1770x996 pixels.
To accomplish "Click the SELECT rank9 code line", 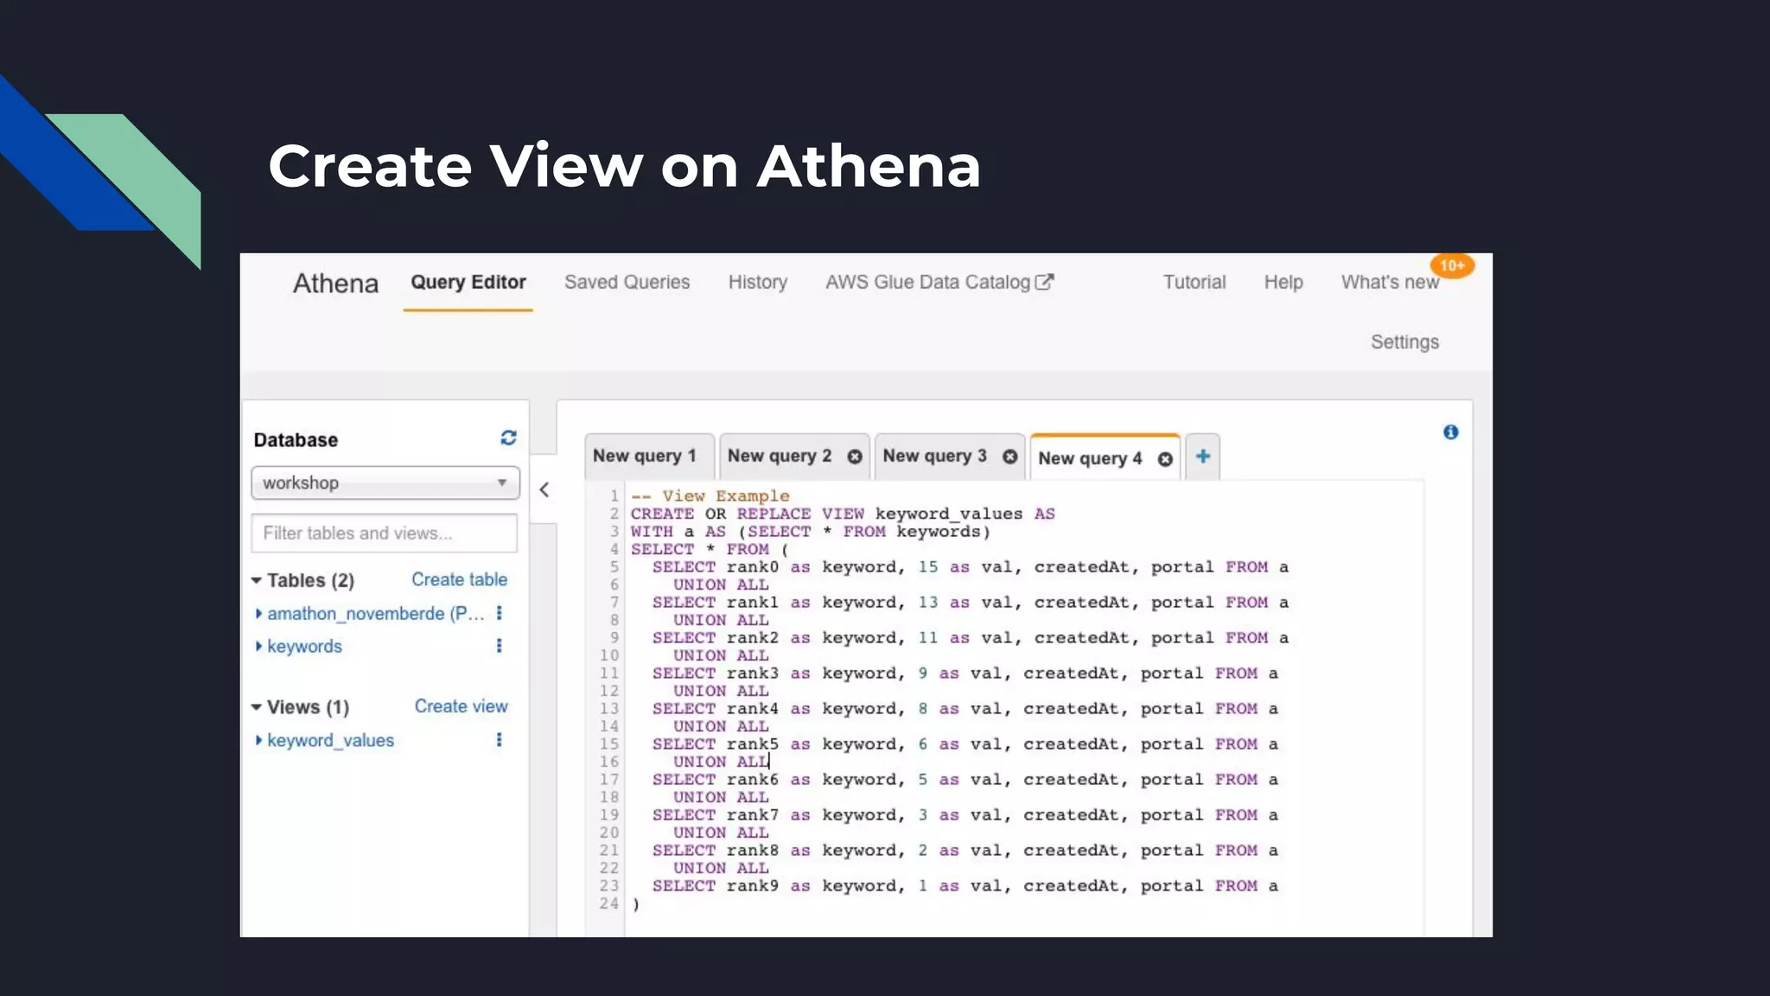I will click(965, 886).
